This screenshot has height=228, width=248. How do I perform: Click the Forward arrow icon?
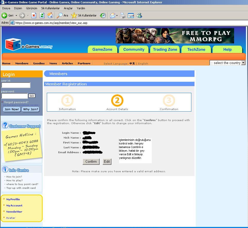[x=22, y=15]
